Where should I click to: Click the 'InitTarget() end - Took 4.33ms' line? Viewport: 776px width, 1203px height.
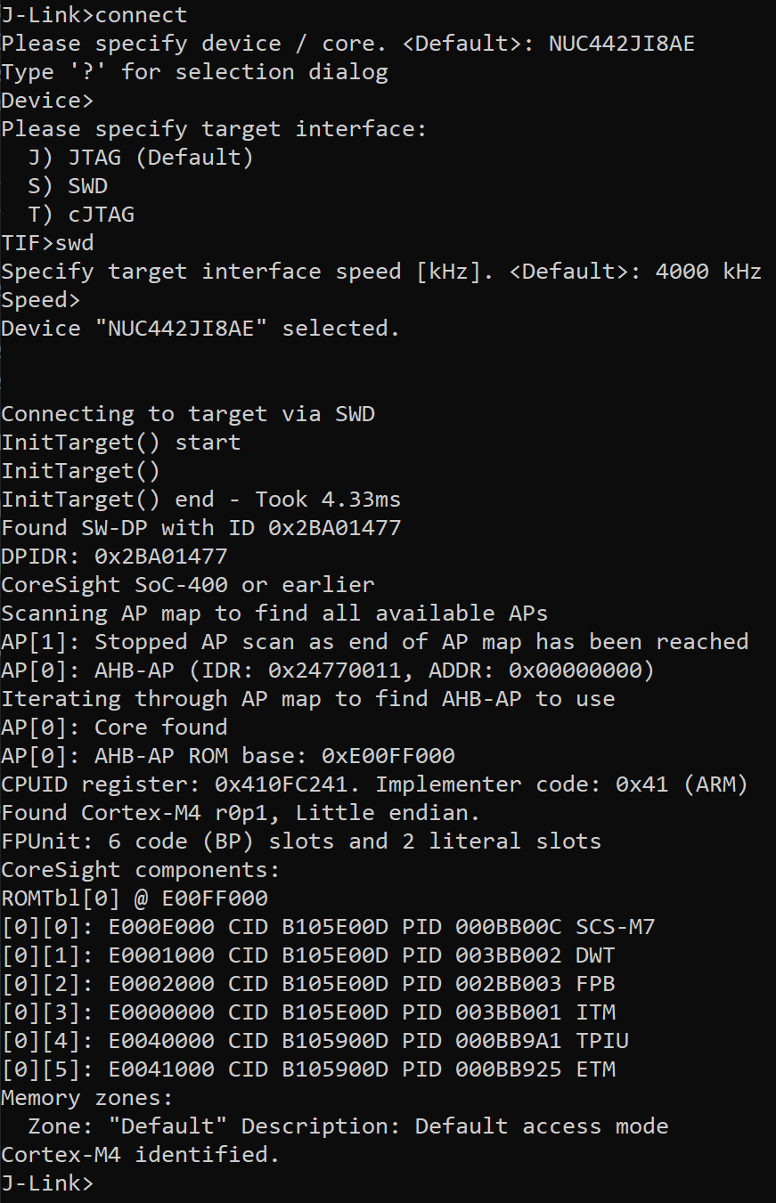click(x=200, y=500)
